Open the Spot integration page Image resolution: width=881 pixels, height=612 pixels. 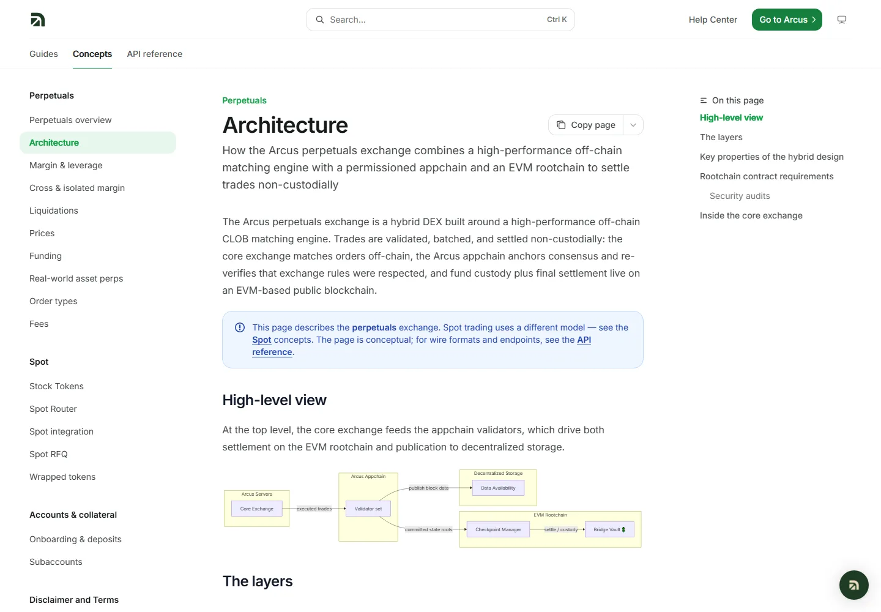[x=98, y=431]
